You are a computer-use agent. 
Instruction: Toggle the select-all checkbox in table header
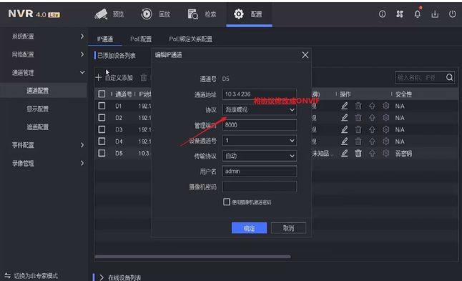pyautogui.click(x=102, y=94)
